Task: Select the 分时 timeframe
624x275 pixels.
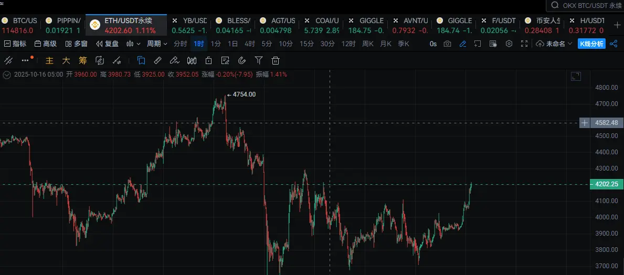Action: coord(181,44)
